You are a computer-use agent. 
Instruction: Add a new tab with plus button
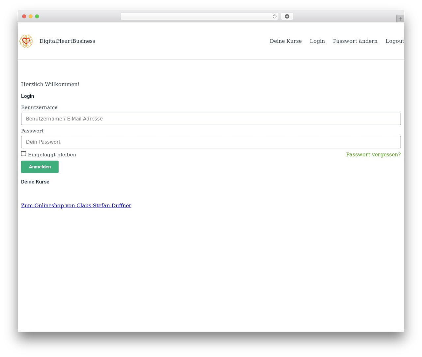400,19
